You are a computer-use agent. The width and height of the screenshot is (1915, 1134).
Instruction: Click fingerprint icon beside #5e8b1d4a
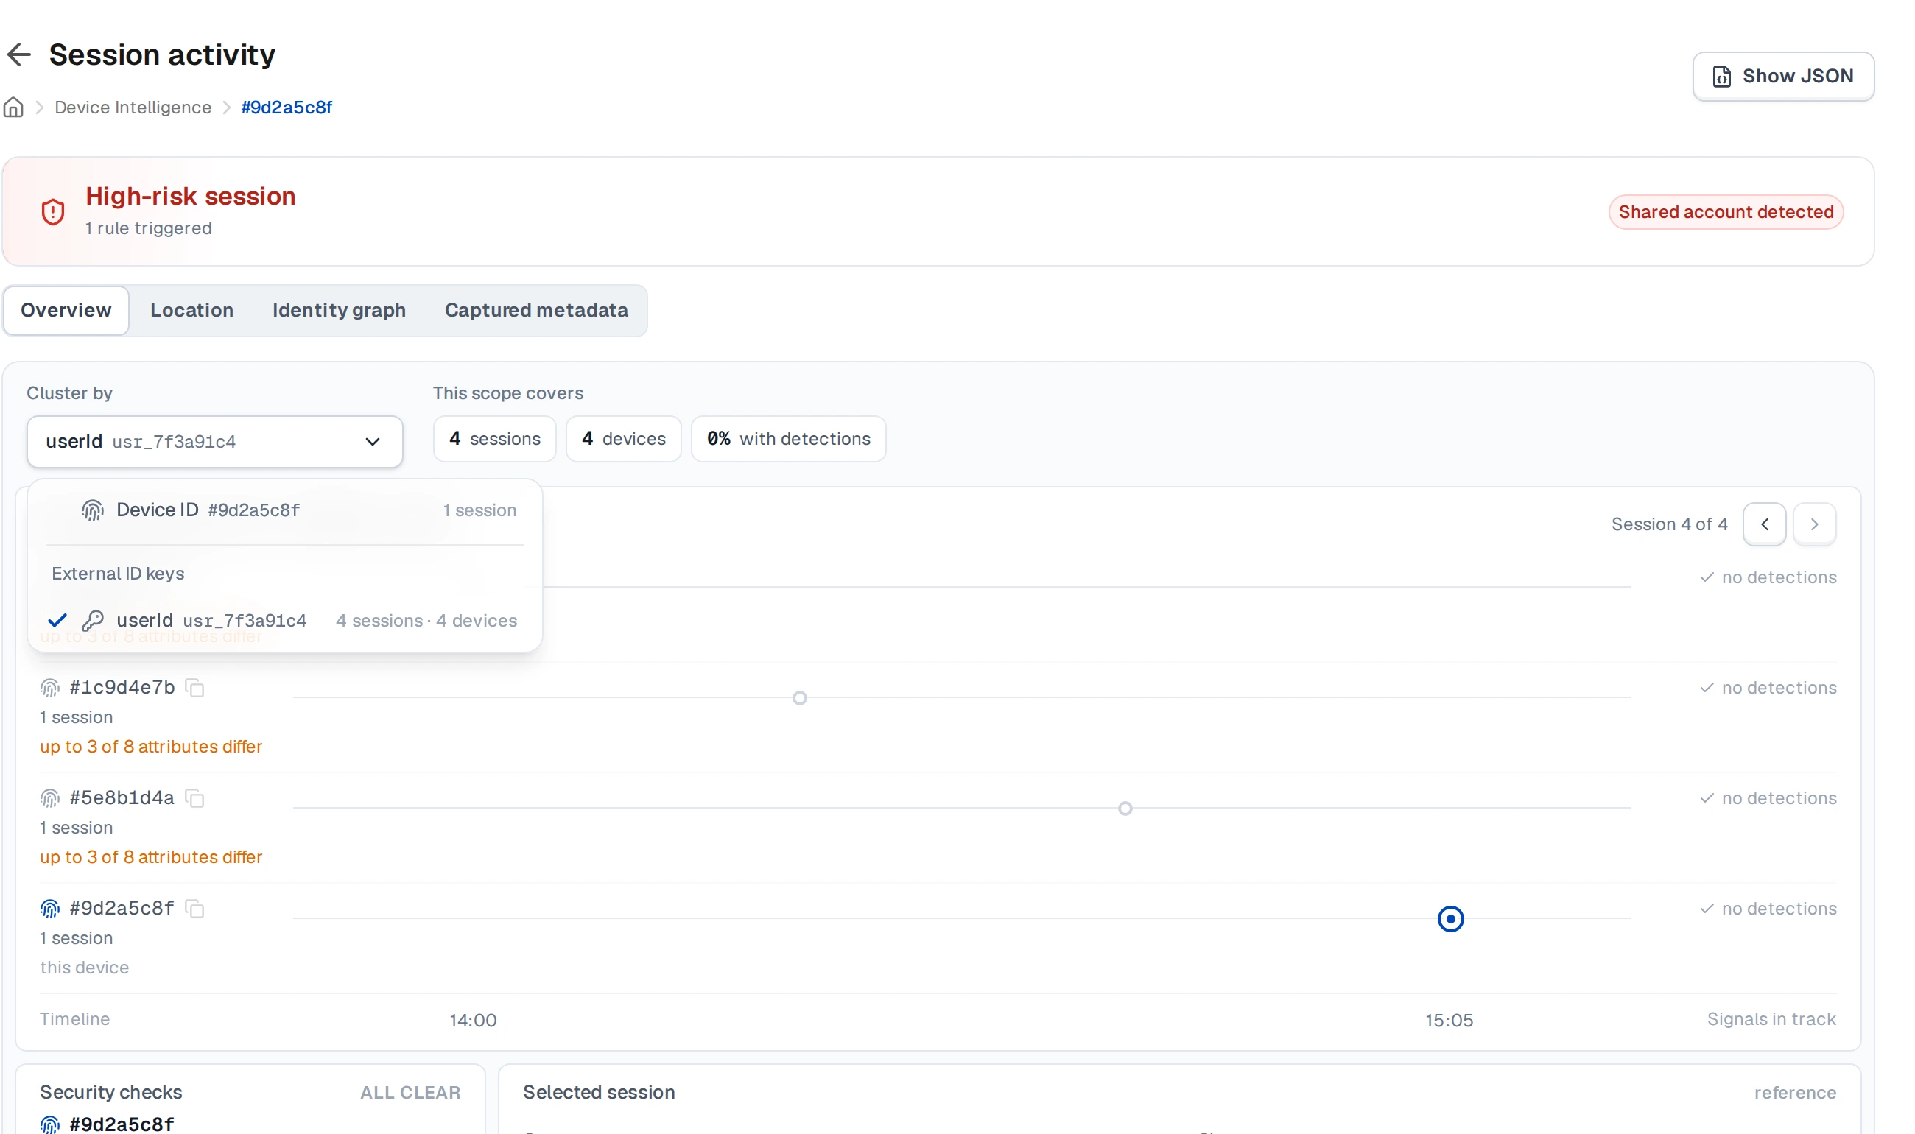point(49,798)
